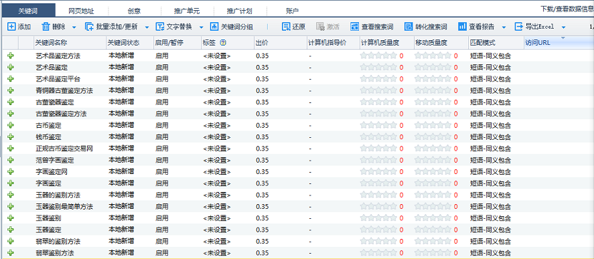Click the 查看搜索词 icon
This screenshot has width=594, height=259.
point(354,27)
